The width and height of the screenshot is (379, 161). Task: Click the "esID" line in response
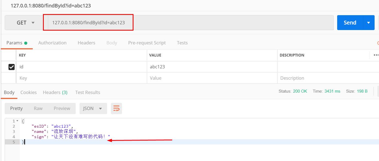coord(53,126)
